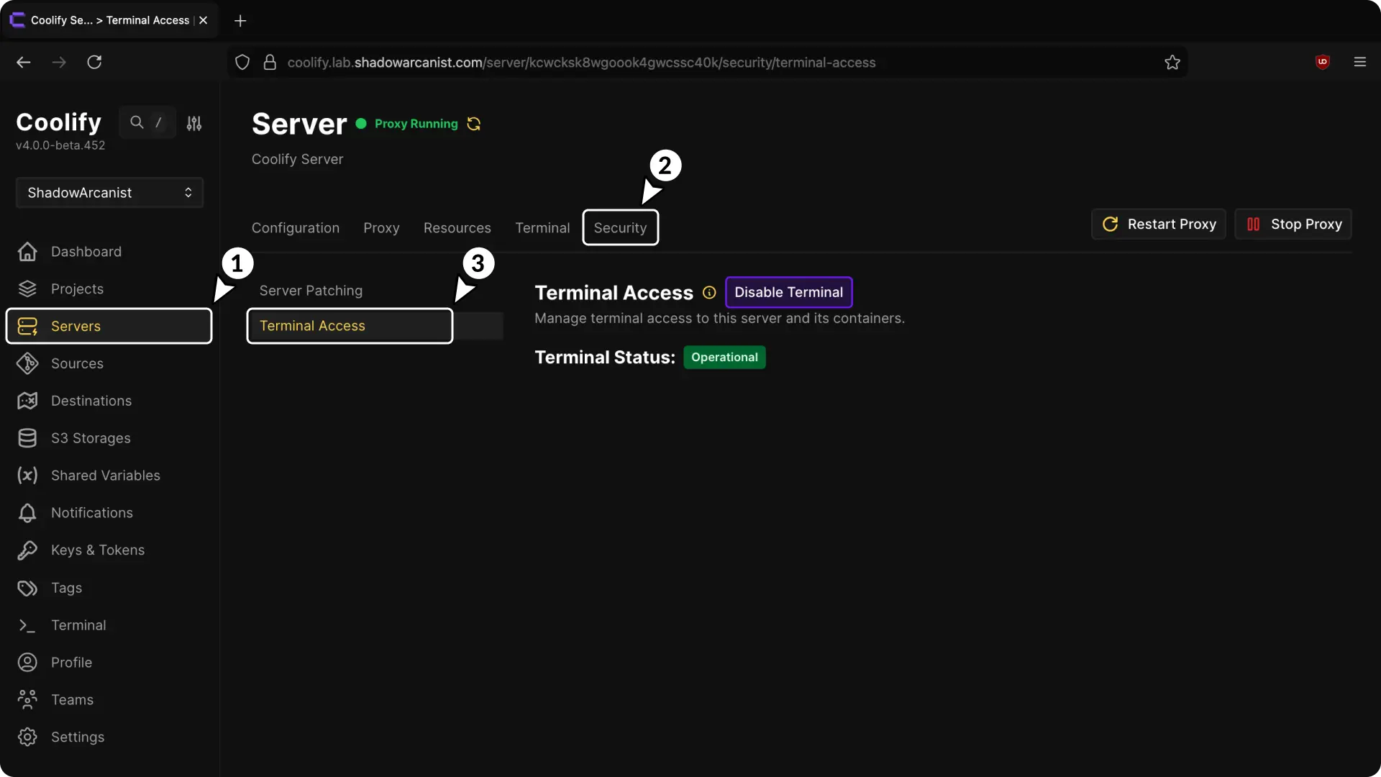Select the Projects sidebar icon

tap(27, 288)
